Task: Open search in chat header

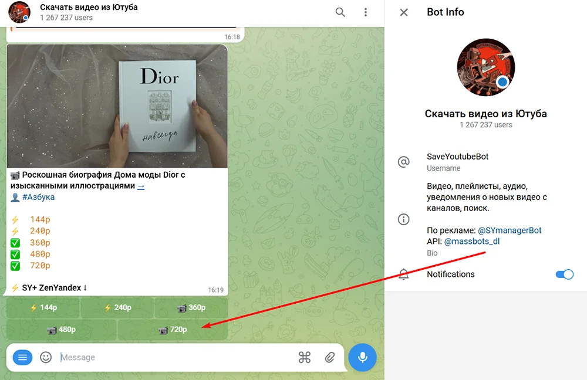Action: (340, 12)
